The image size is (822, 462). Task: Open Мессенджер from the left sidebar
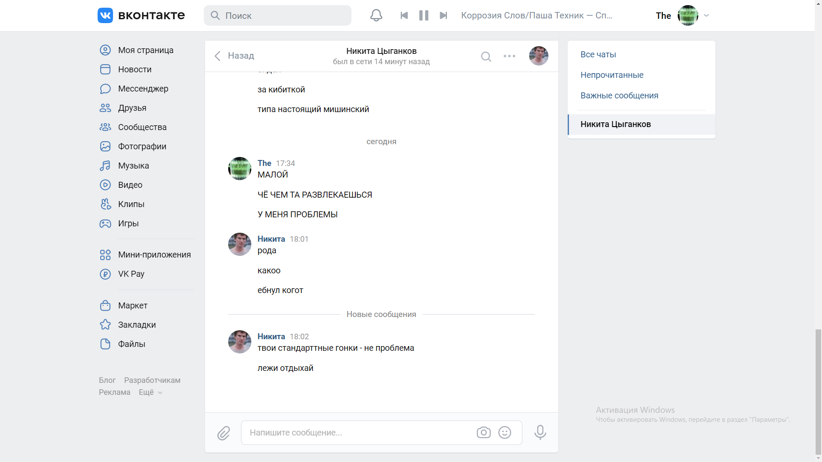(x=143, y=89)
